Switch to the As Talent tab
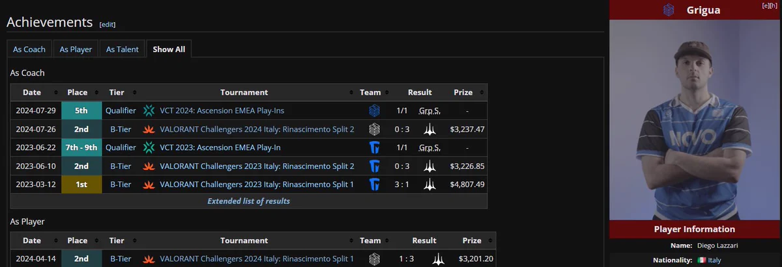Viewport: 782px width, 267px height. tap(123, 49)
